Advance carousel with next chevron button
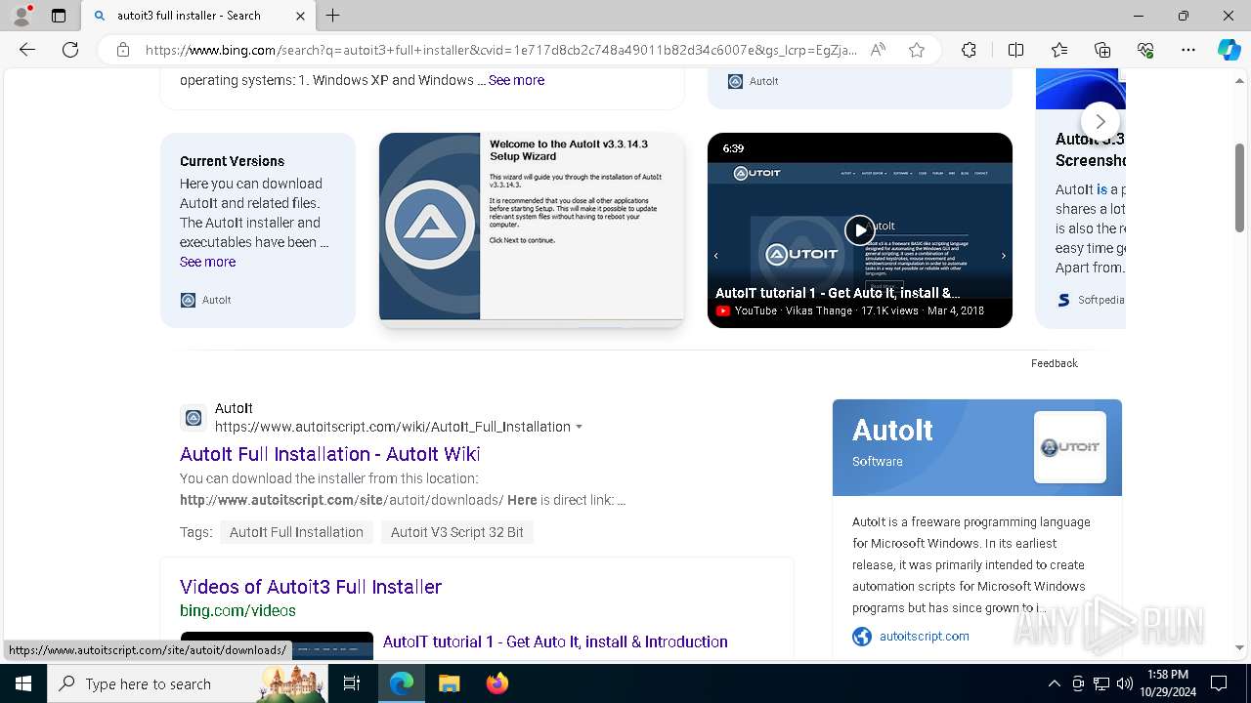Viewport: 1251px width, 703px height. point(1100,121)
